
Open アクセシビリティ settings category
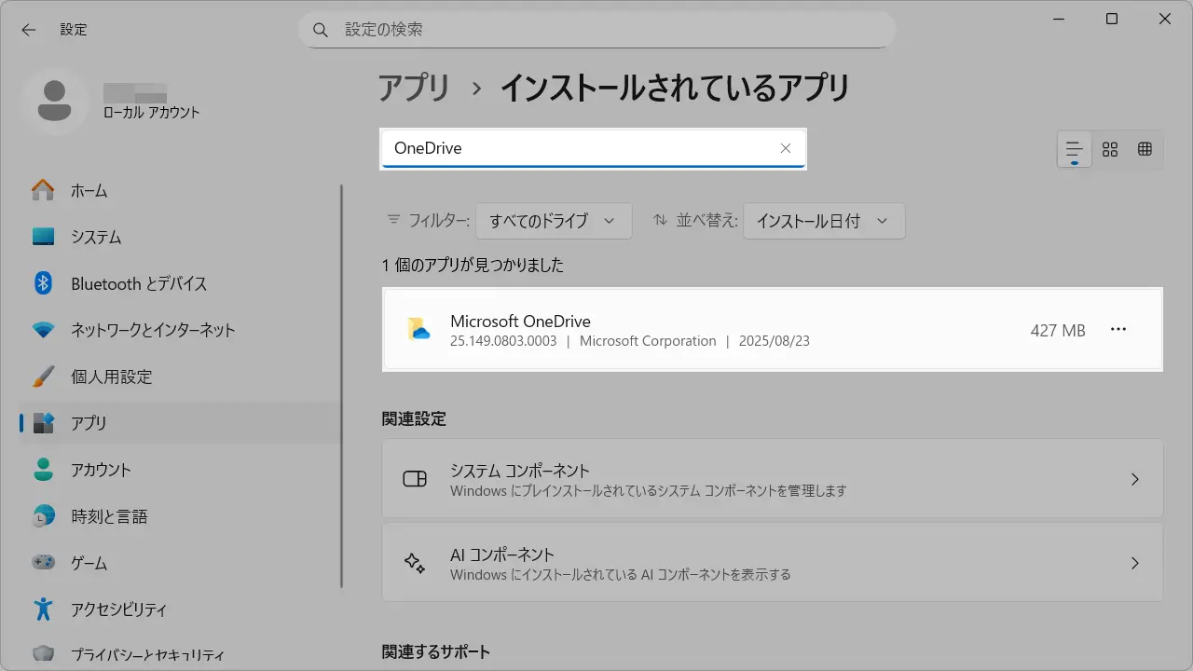180,609
